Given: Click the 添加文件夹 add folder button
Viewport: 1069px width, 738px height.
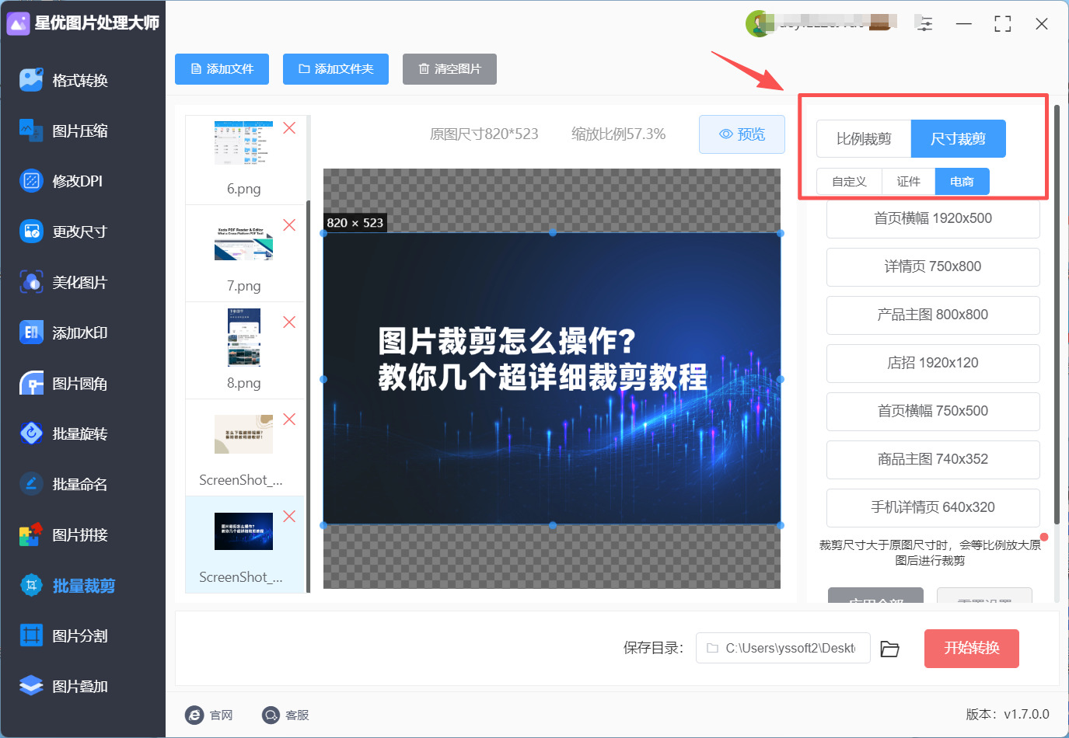Looking at the screenshot, I should 336,69.
